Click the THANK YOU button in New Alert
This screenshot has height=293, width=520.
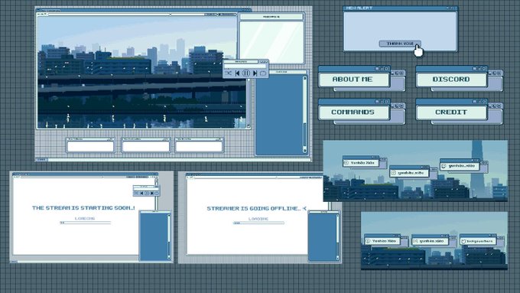pos(400,44)
